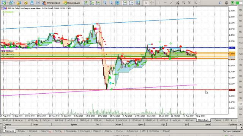The height and width of the screenshot is (136, 243).
Task: Zoom out on the chart
Action: (111, 3)
